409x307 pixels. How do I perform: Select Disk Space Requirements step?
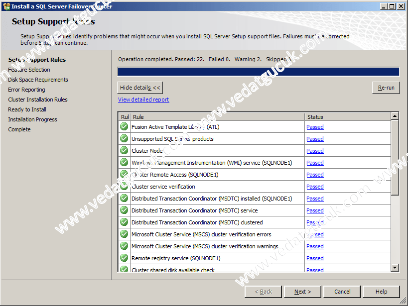(x=38, y=80)
